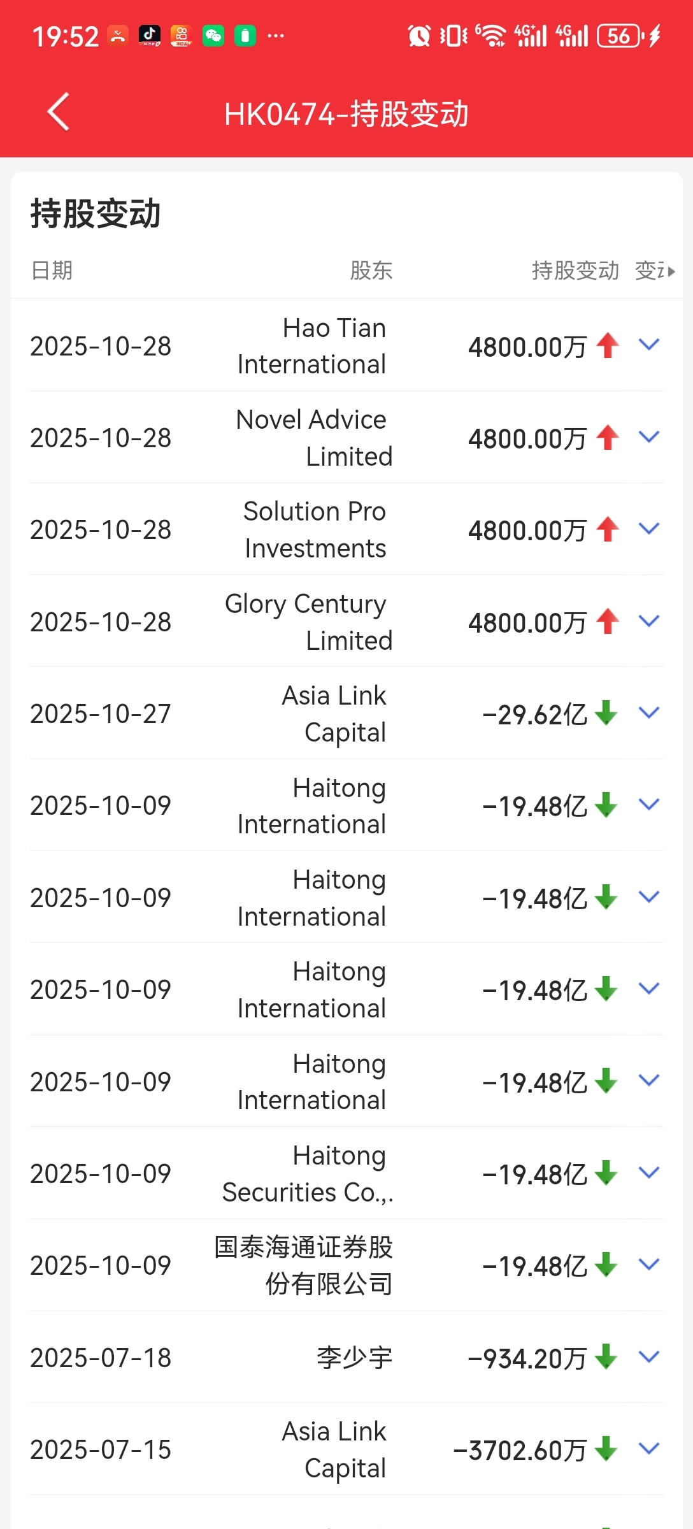Tap the alarm clock status icon
This screenshot has width=693, height=1529.
(418, 36)
